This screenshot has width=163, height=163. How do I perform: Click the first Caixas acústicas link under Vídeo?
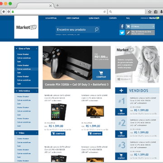pyautogui.click(x=24, y=142)
